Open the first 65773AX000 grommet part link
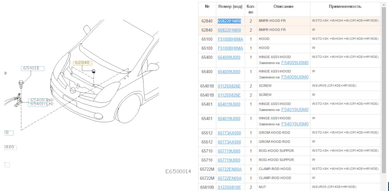Viewport: 389px width, 191px height. pos(229,133)
